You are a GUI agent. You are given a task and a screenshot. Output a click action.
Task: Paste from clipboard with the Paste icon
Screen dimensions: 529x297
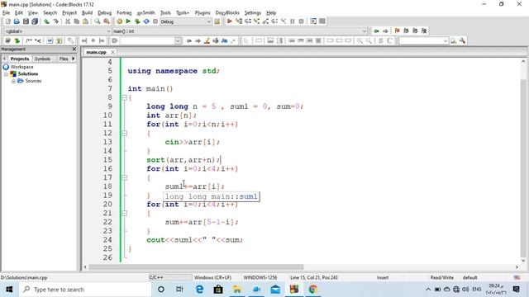pos(85,21)
